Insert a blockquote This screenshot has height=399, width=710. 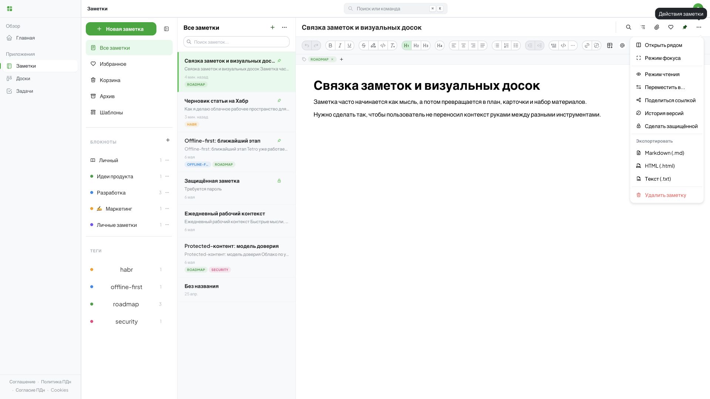tap(554, 45)
